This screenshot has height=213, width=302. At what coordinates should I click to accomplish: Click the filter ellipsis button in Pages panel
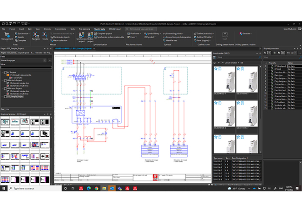(50, 60)
